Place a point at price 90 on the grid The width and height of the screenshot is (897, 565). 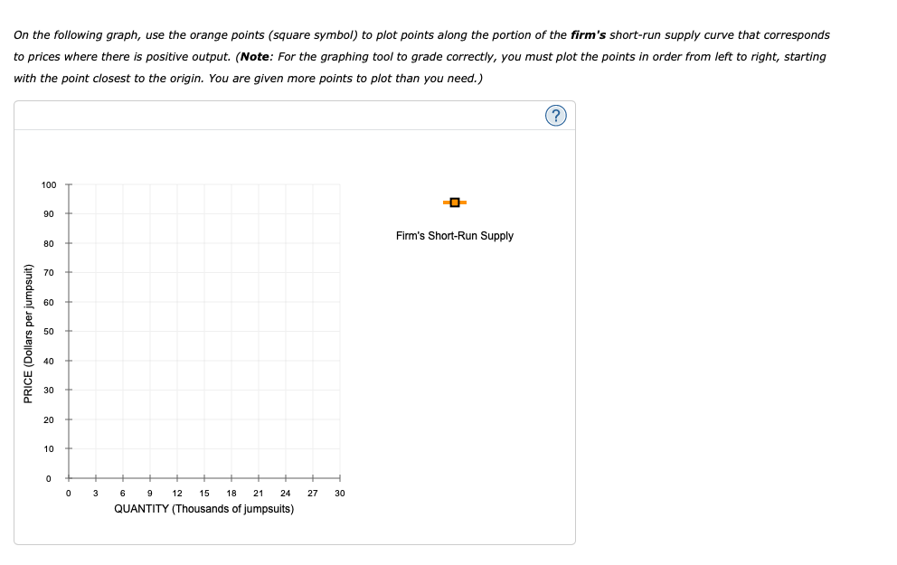pyautogui.click(x=203, y=214)
